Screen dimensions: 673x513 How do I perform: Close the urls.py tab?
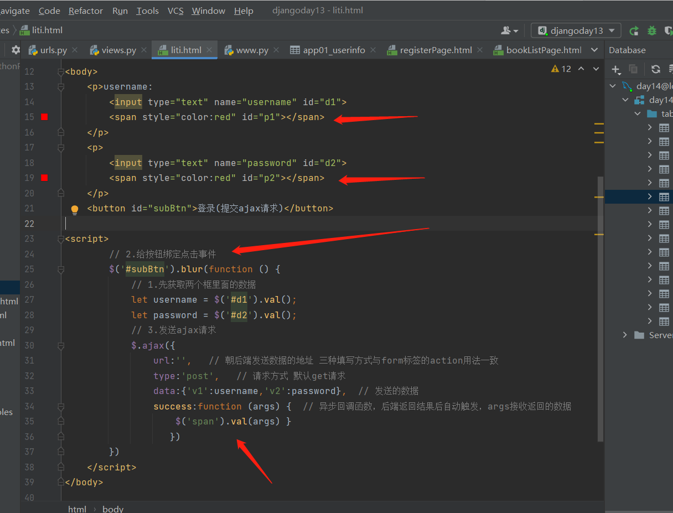[75, 50]
